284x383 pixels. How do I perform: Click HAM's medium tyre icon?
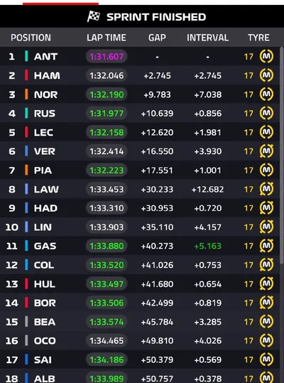coord(266,75)
